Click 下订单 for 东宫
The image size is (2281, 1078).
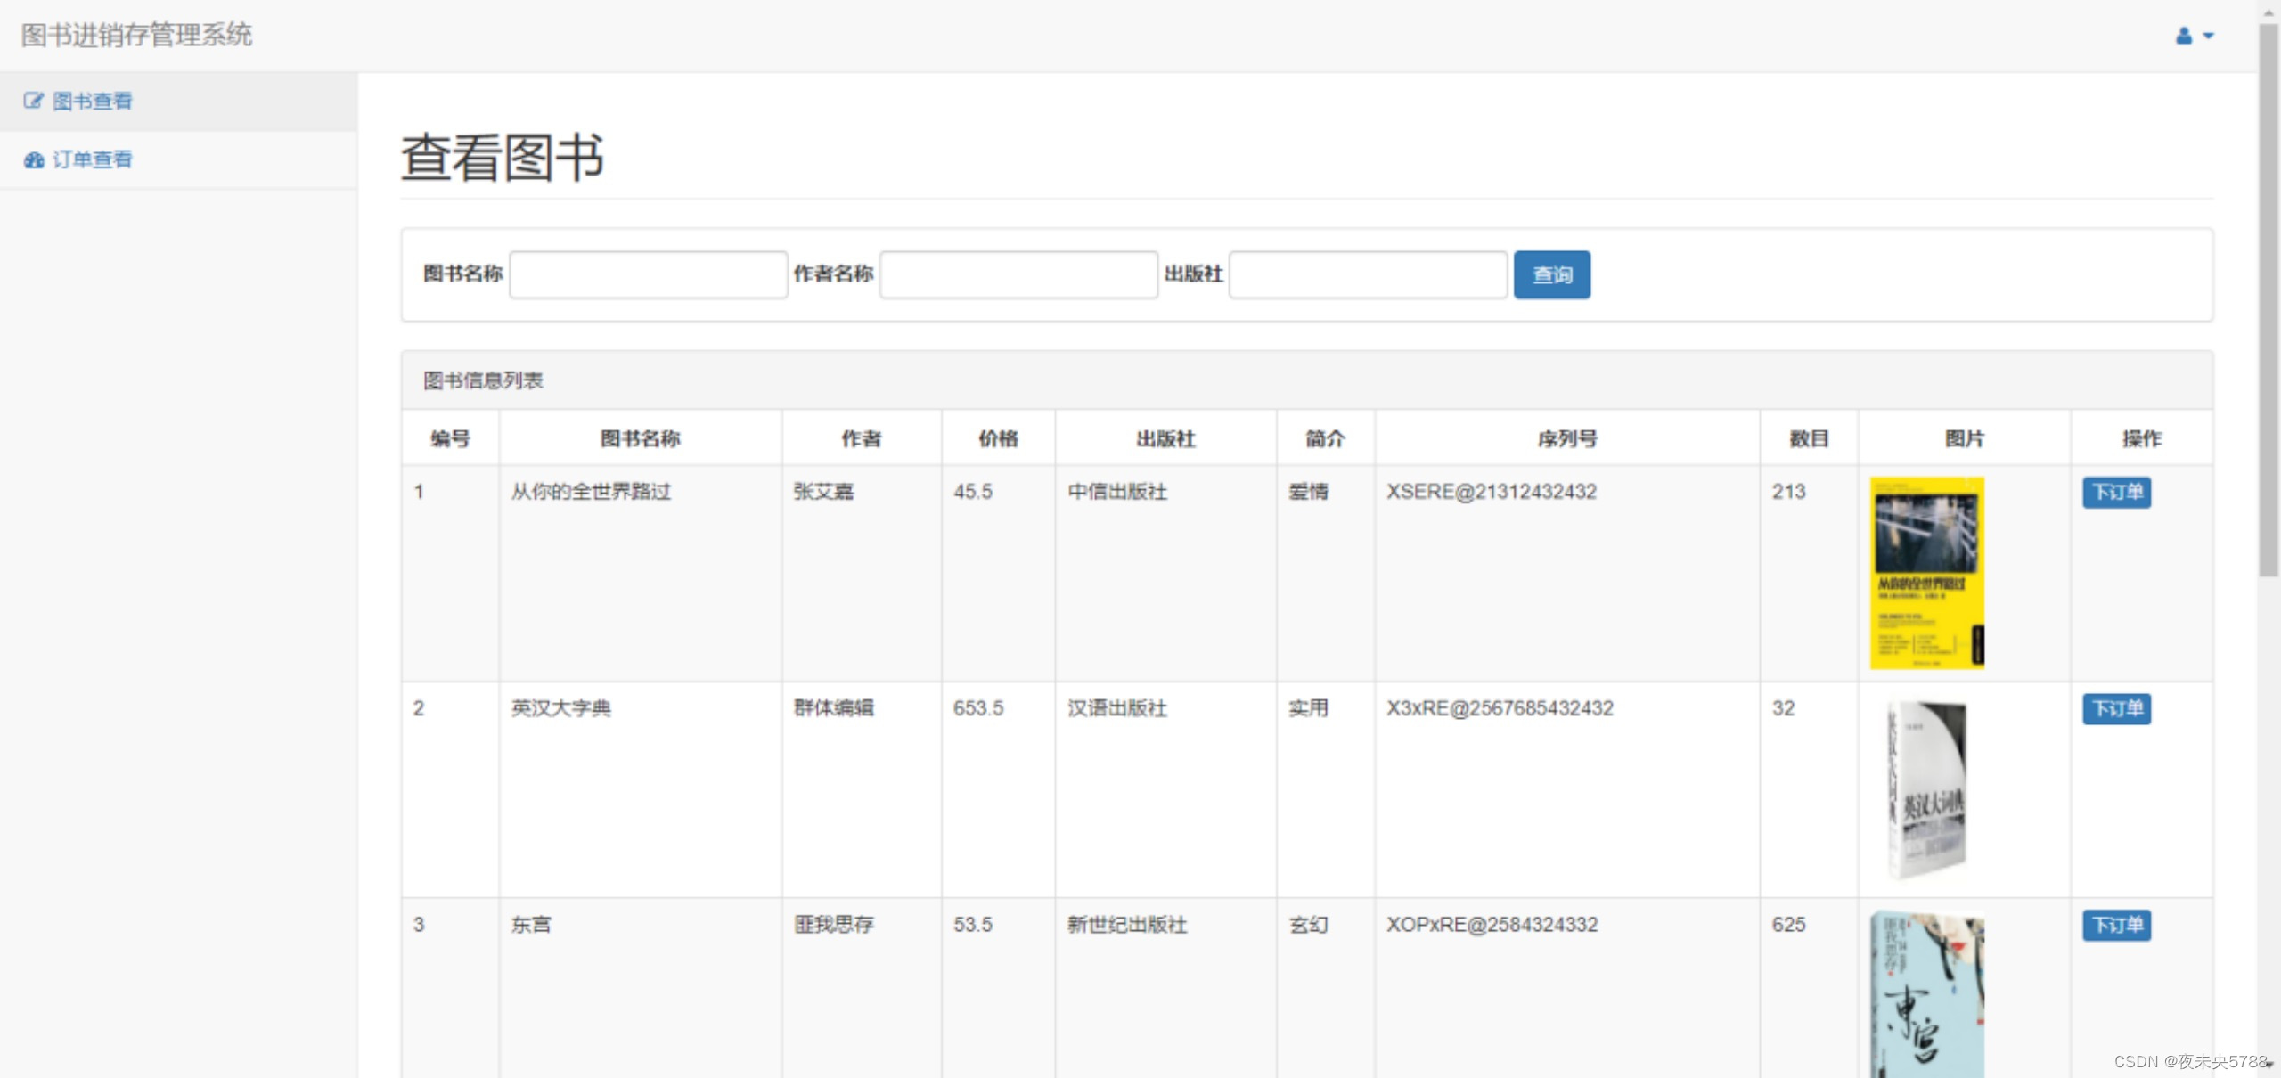[2116, 925]
